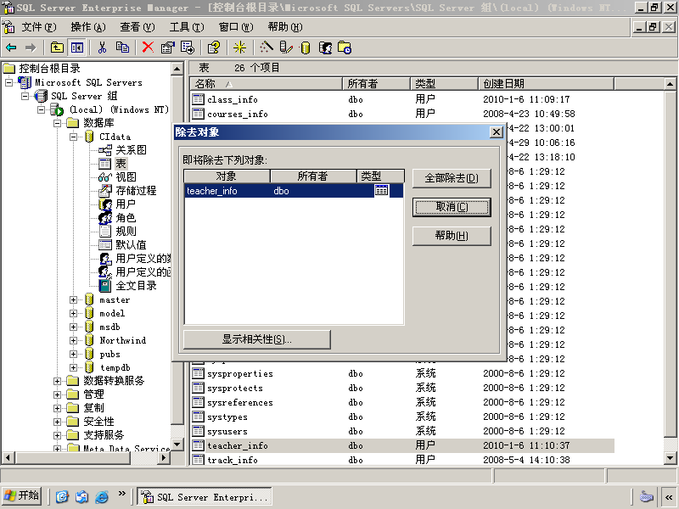This screenshot has height=509, width=679.
Task: Select the track_info table row
Action: click(x=402, y=460)
